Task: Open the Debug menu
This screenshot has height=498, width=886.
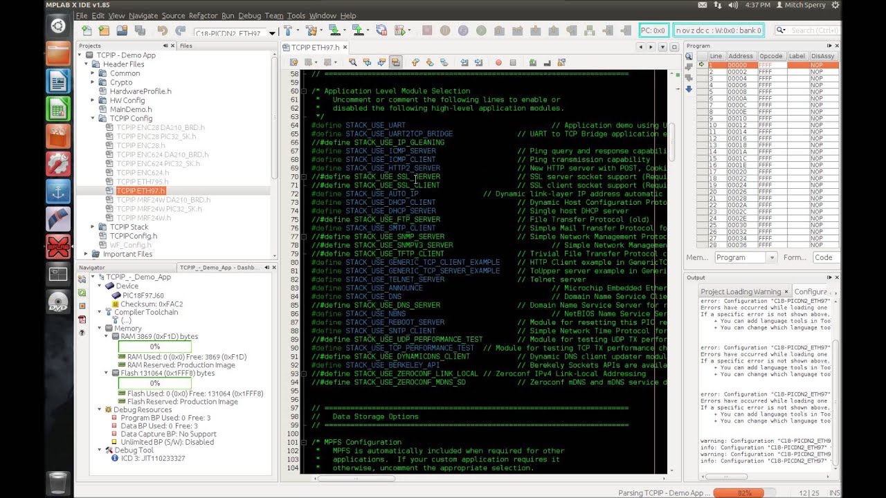Action: point(250,15)
